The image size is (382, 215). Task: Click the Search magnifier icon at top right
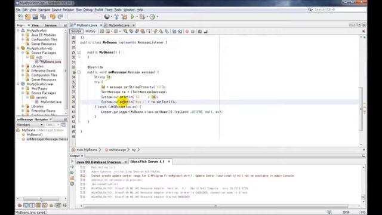pos(310,10)
